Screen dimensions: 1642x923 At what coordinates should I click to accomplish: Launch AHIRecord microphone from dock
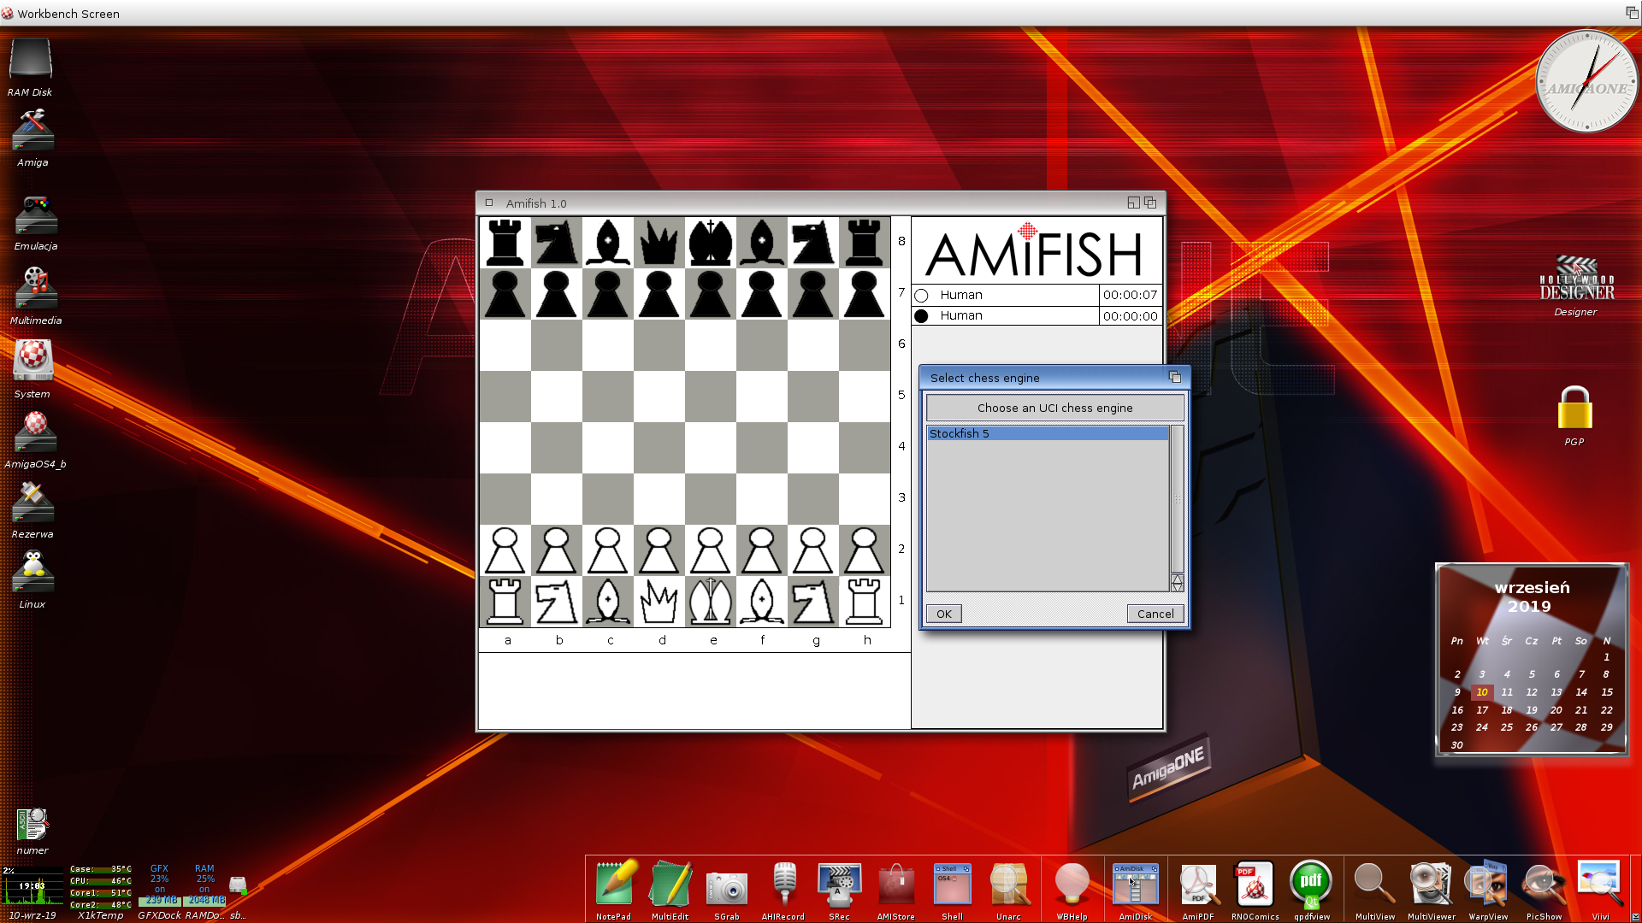(x=783, y=891)
